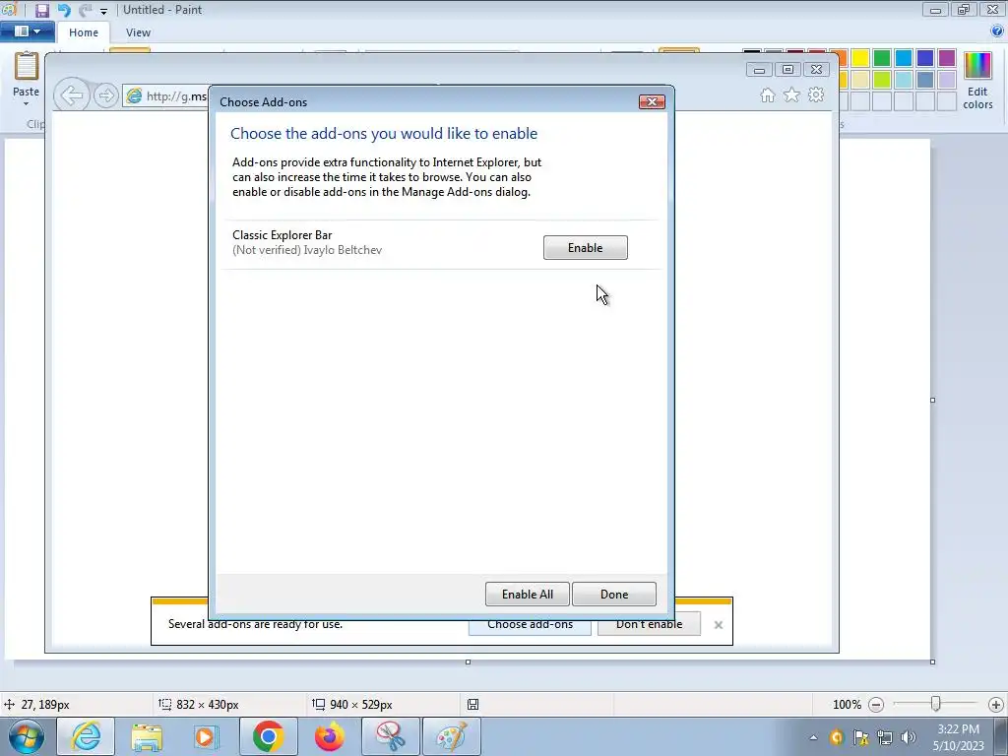1008x756 pixels.
Task: Click the canvas bottom-center resize handle
Action: tap(468, 661)
